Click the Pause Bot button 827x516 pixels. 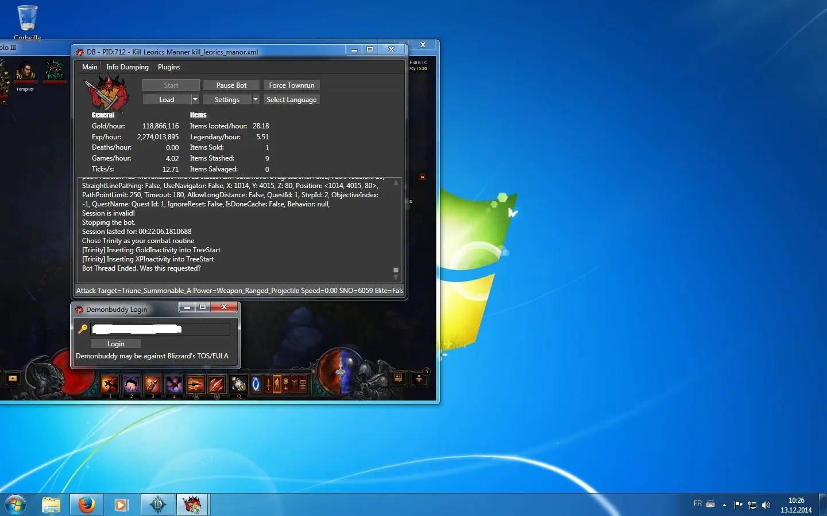point(231,85)
